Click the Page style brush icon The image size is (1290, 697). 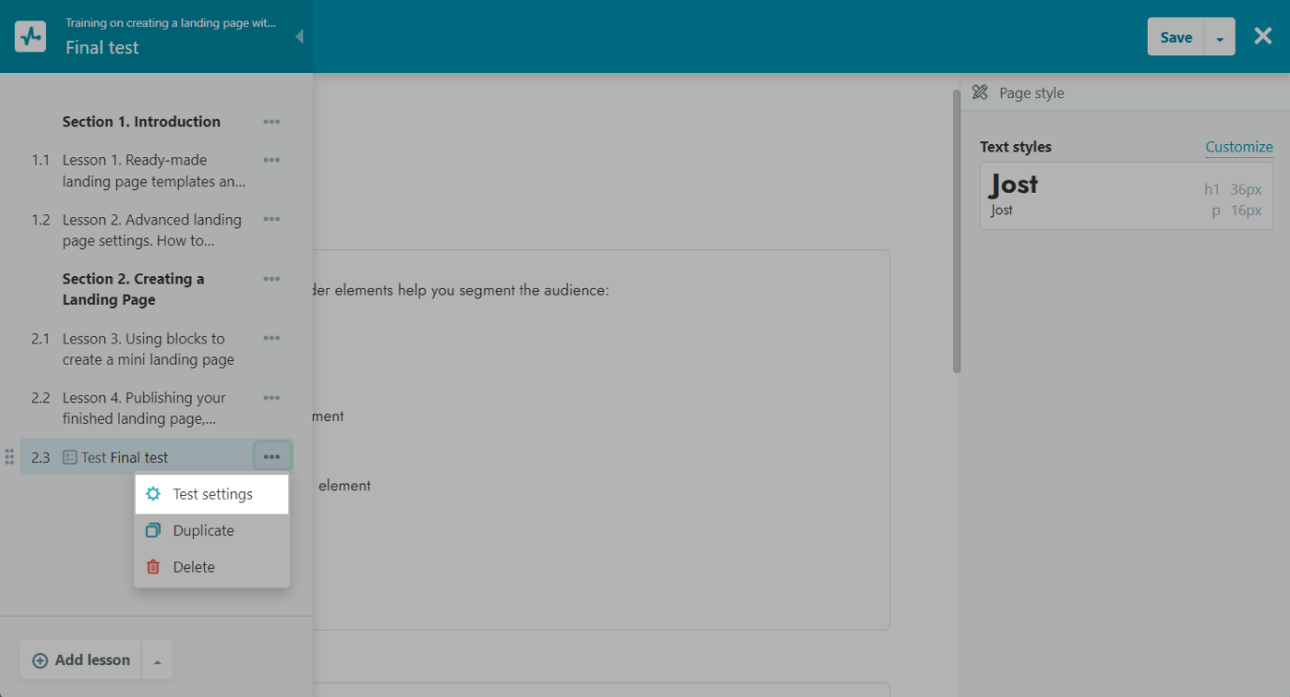[980, 93]
